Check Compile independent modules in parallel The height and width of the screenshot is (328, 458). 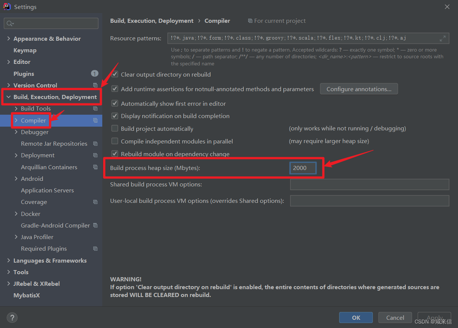coord(115,141)
